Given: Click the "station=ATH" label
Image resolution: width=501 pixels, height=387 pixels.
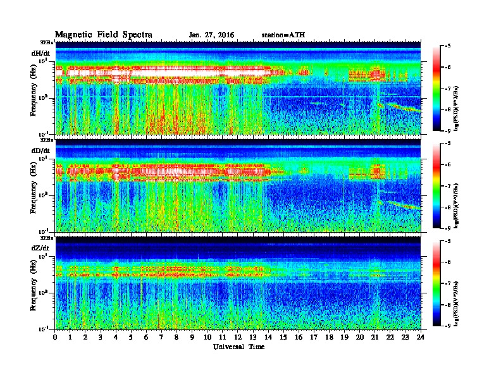Looking at the screenshot, I should (283, 35).
